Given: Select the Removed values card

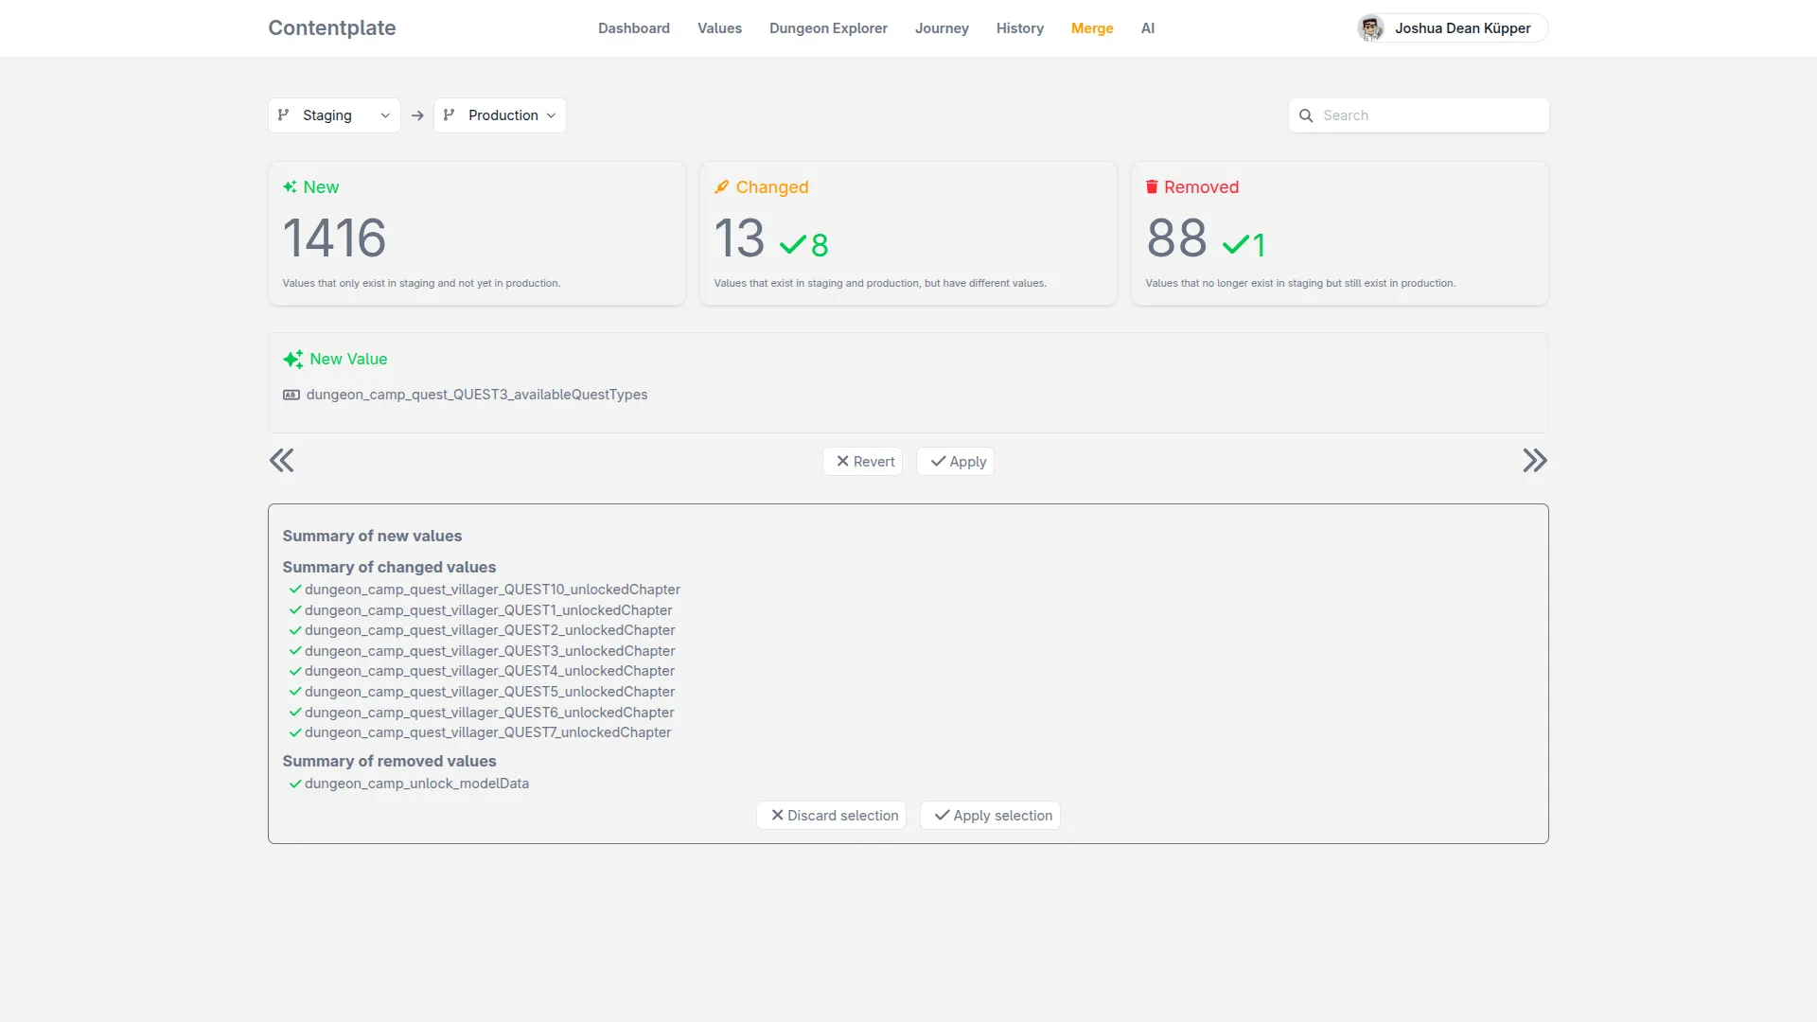Looking at the screenshot, I should point(1340,234).
